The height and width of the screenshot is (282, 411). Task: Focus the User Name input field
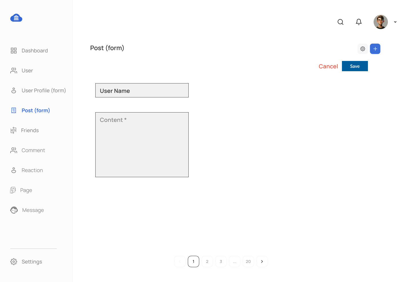(142, 90)
